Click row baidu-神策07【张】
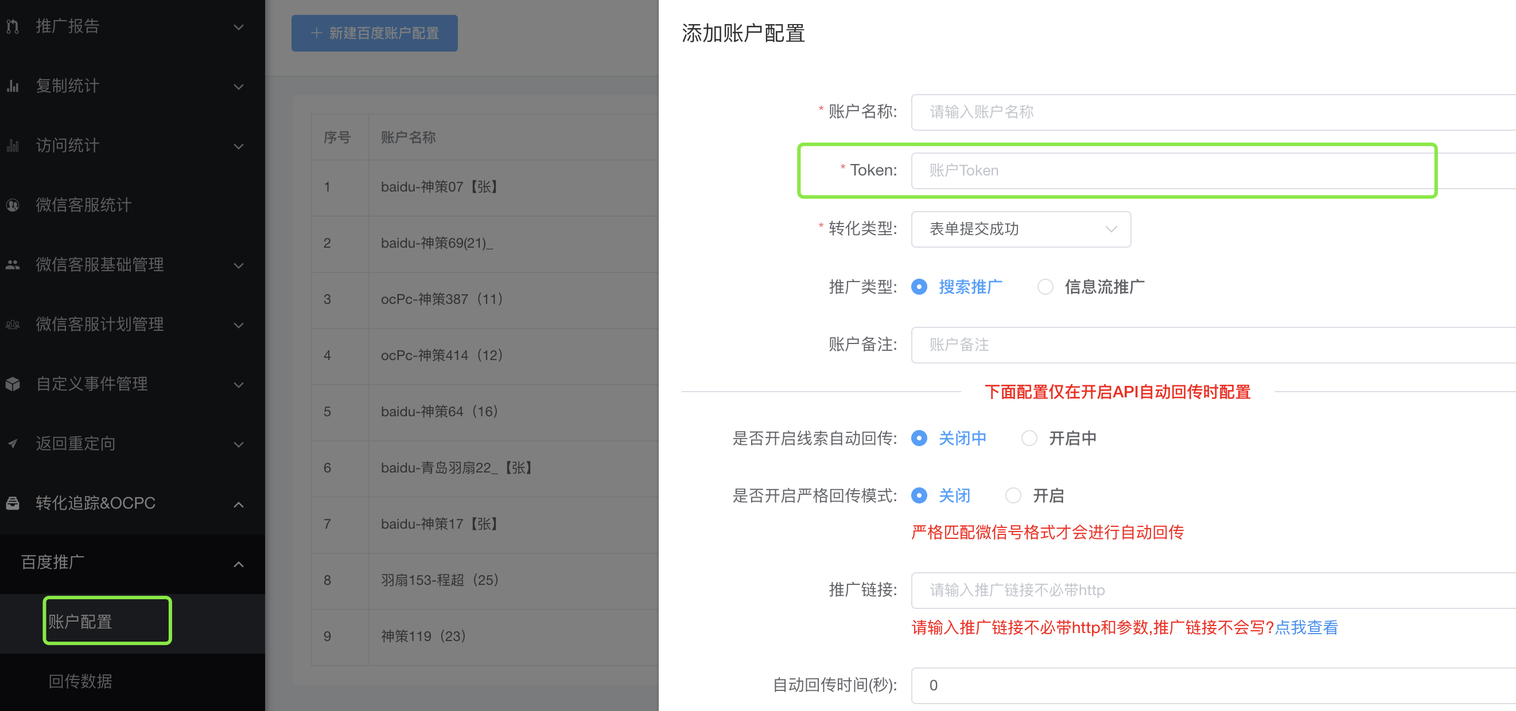Screen dimensions: 1516x711 [484, 187]
